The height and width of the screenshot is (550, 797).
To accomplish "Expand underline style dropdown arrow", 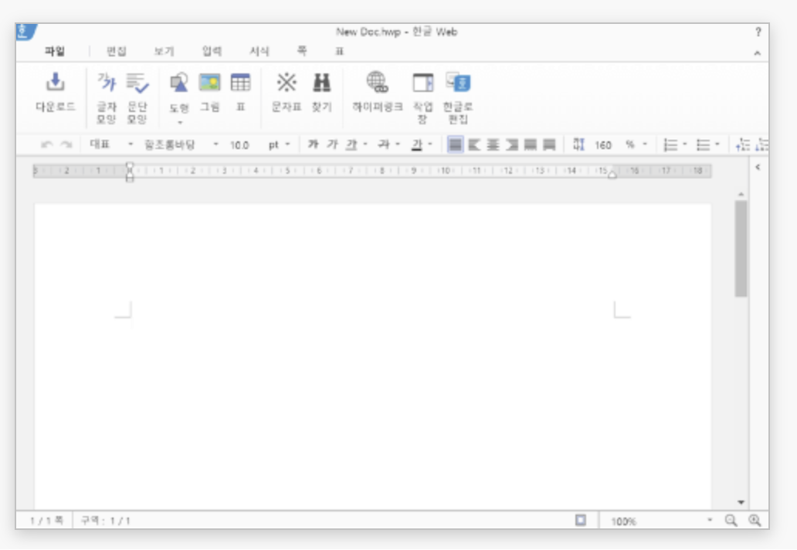I will (x=365, y=144).
